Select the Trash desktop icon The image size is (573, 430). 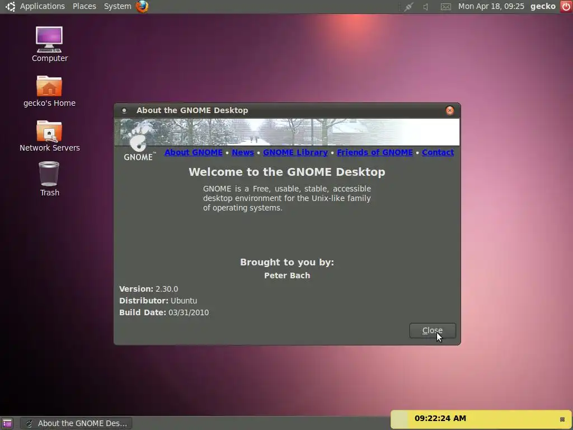pos(49,179)
